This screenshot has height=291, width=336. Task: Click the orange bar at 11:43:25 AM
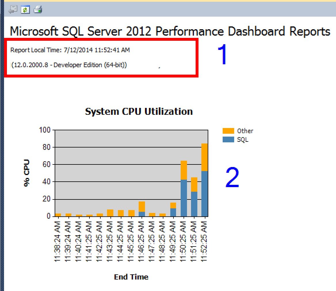110,213
